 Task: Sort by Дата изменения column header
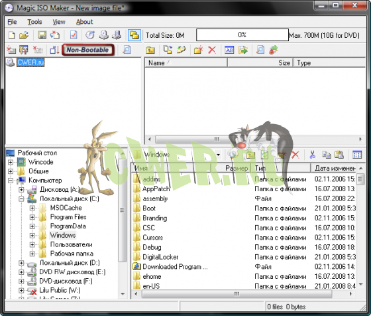334,169
